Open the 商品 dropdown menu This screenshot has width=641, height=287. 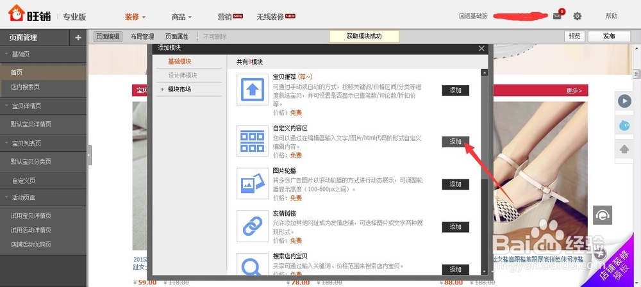point(181,17)
